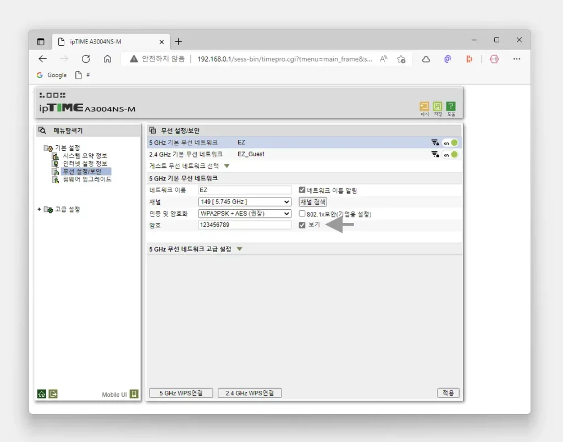Click the ipTIME save (저장) icon
Screen dimensions: 563x442
tap(438, 107)
